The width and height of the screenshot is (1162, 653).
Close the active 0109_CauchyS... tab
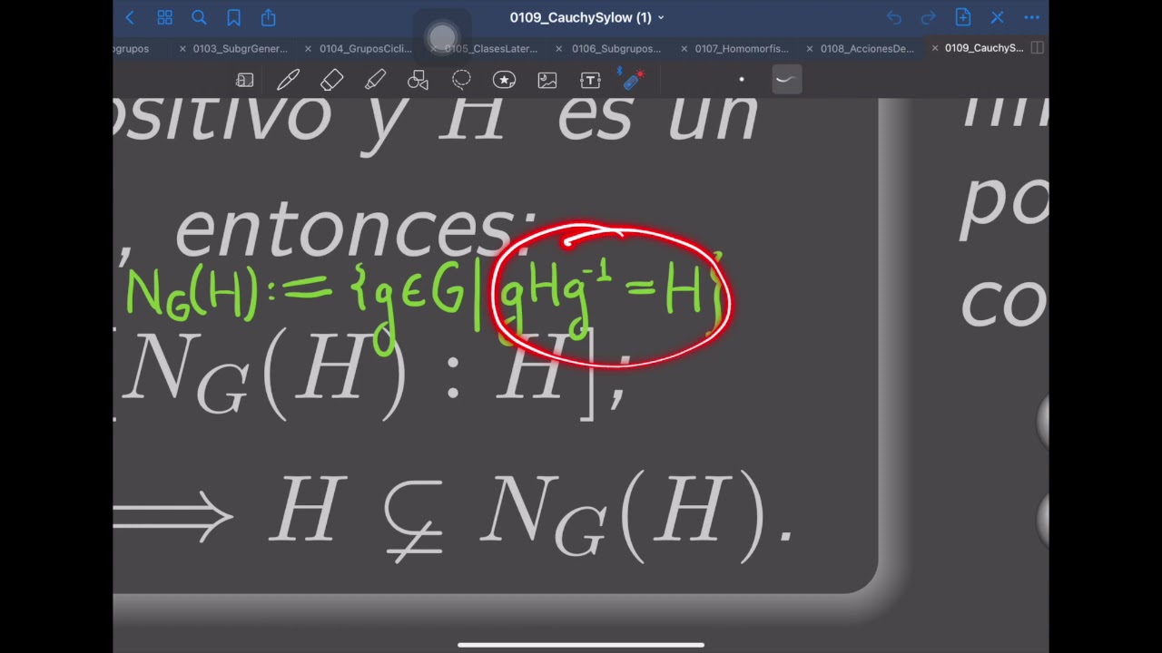[934, 49]
